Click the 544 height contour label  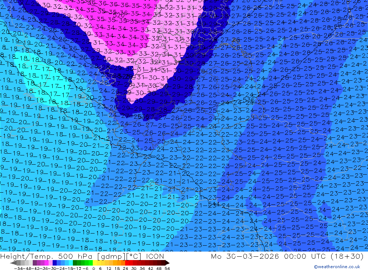point(214,203)
